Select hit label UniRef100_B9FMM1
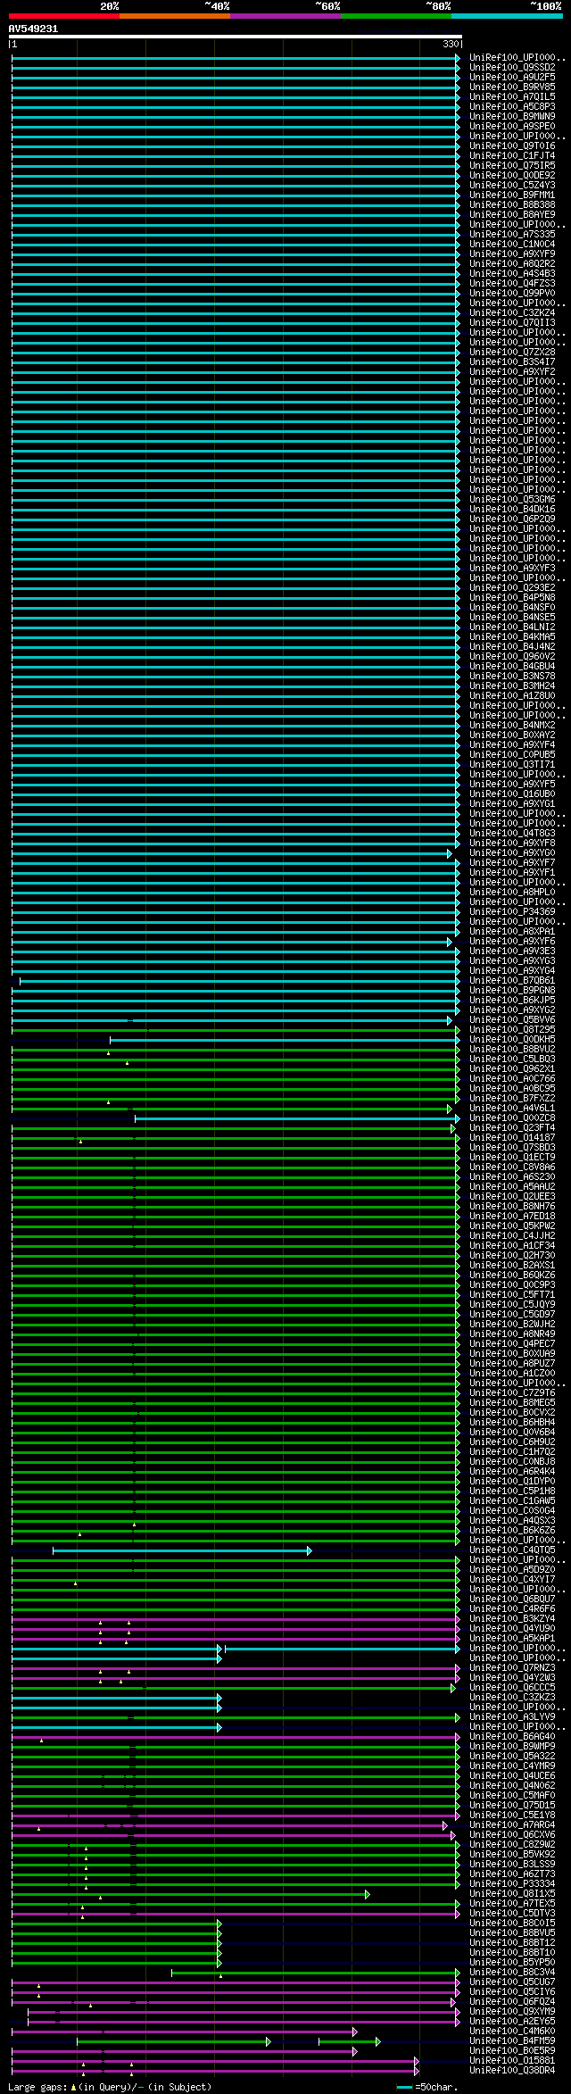 512,195
